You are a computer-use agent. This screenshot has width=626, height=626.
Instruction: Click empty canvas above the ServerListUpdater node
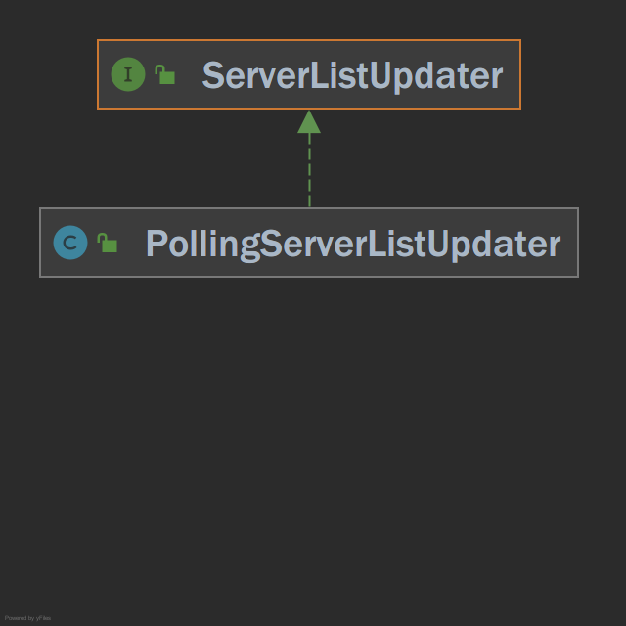[309, 20]
